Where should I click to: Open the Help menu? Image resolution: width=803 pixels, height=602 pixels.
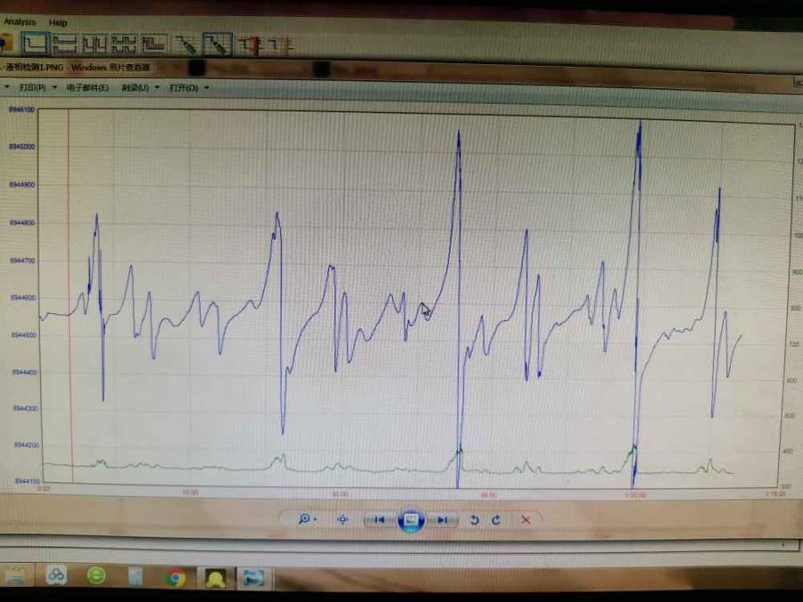(x=58, y=23)
